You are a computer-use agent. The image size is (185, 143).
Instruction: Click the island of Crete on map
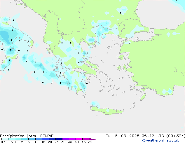point(107,110)
